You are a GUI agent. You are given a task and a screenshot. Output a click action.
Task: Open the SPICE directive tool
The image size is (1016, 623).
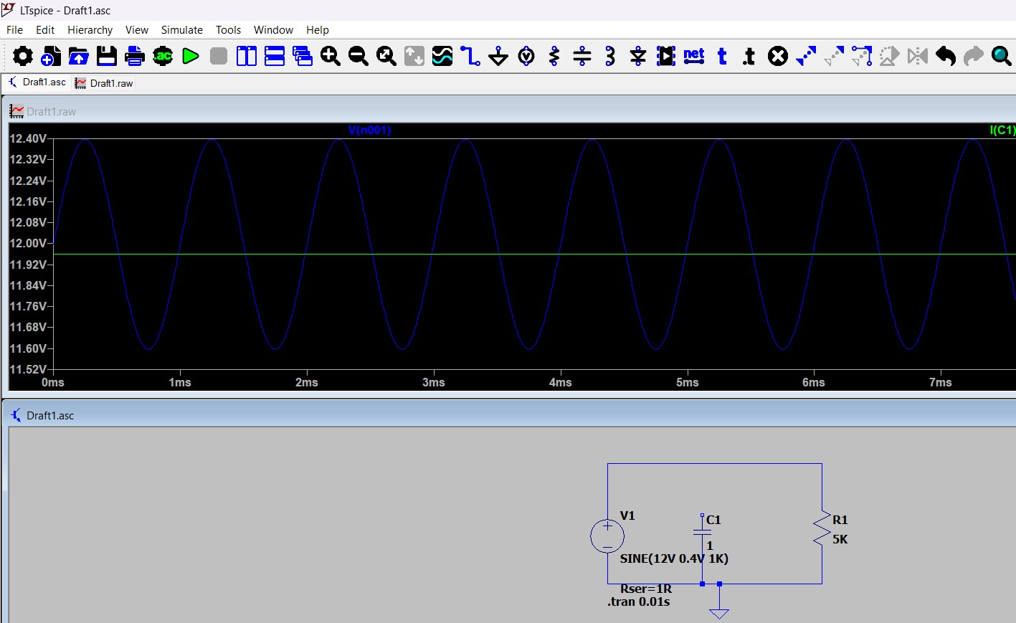pyautogui.click(x=749, y=56)
